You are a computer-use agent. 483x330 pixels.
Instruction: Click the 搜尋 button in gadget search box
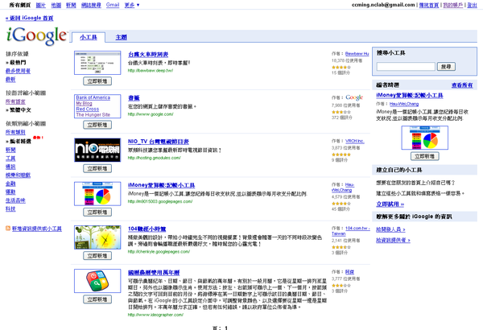pos(446,67)
